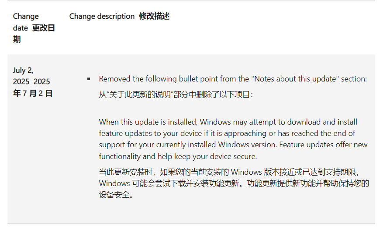Click the Chinese header '更改日期'
Image resolution: width=383 pixels, height=227 pixels.
[x=34, y=34]
